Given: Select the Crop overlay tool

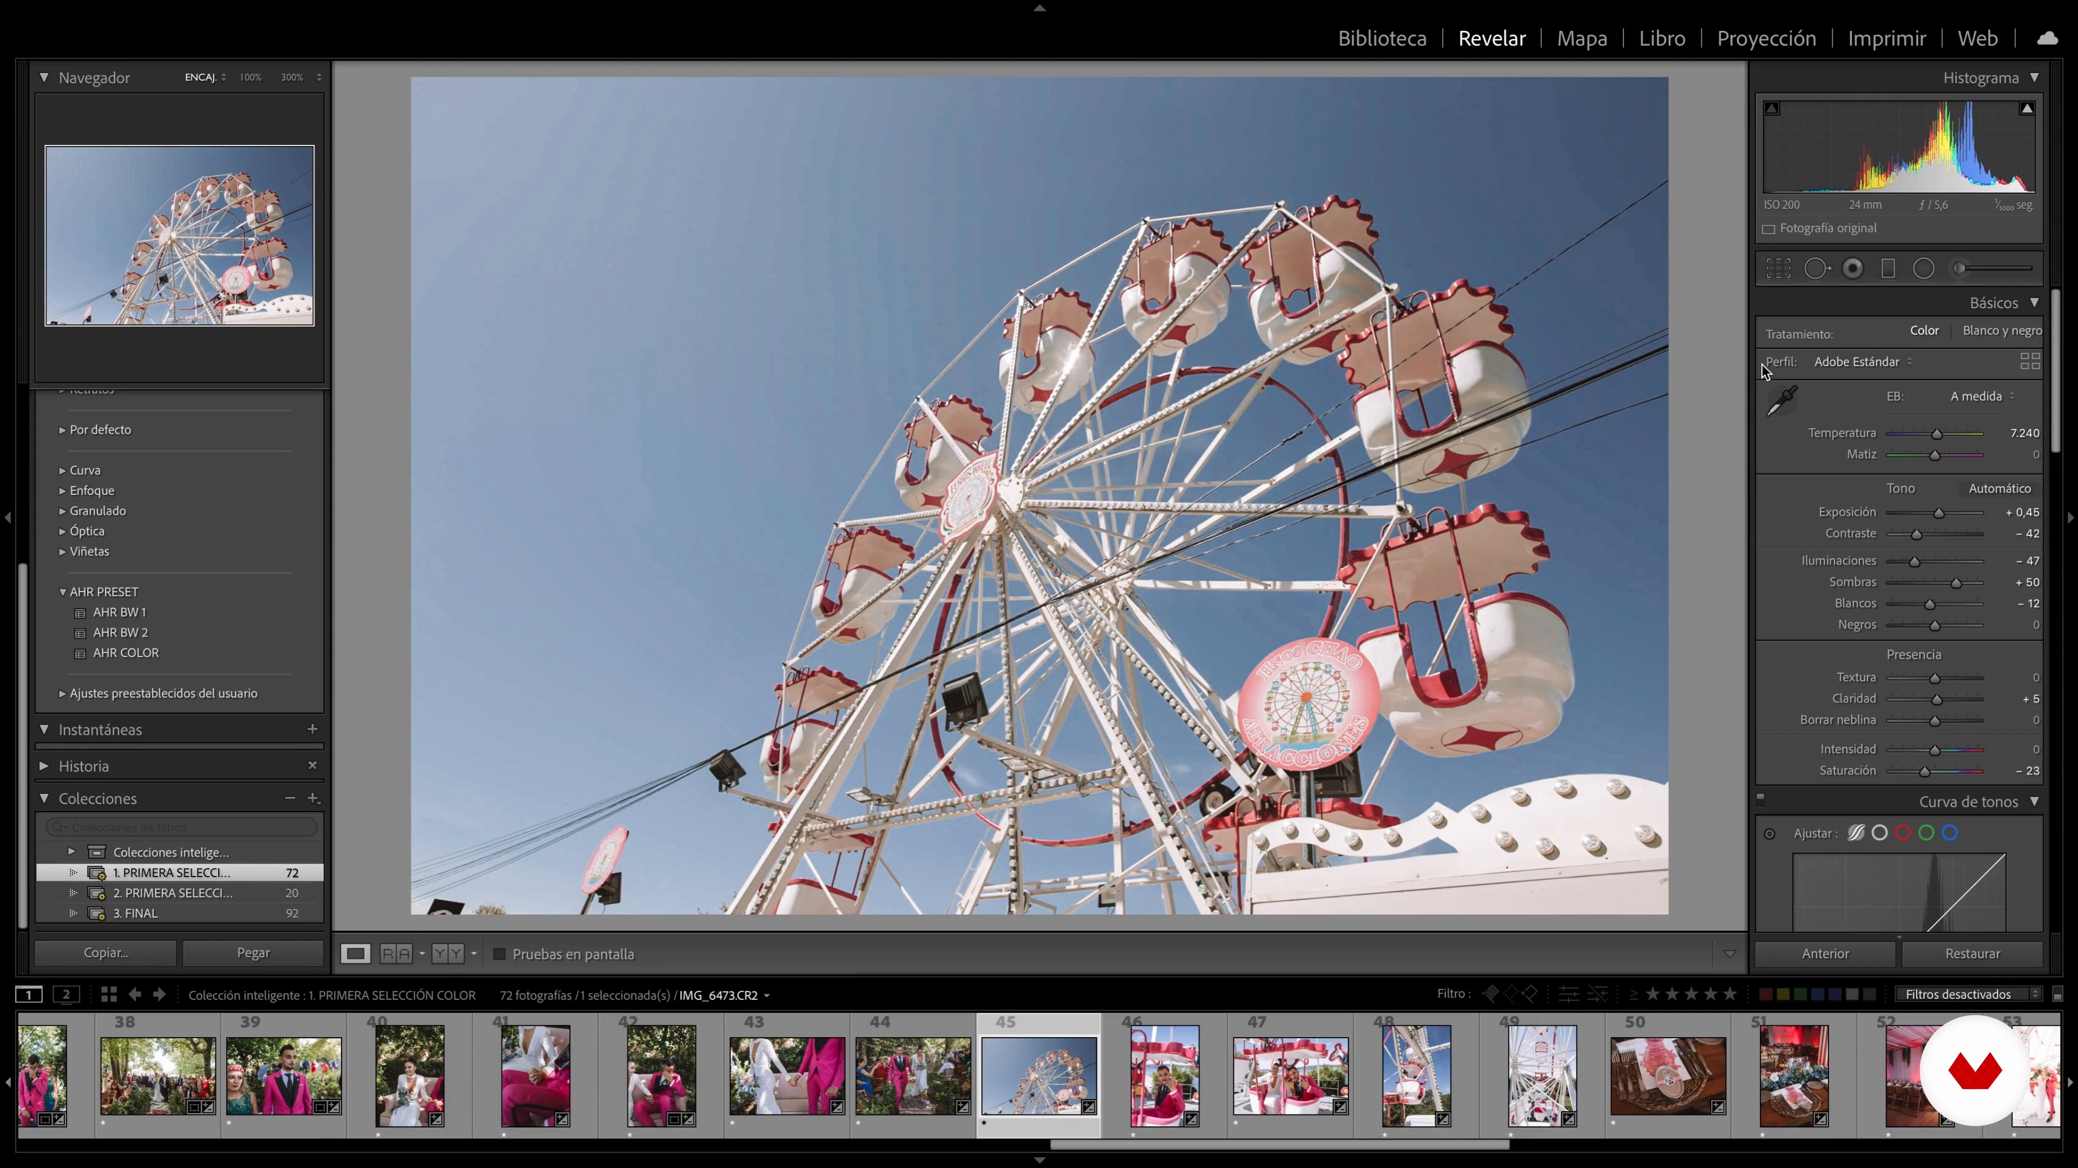Looking at the screenshot, I should [1778, 268].
